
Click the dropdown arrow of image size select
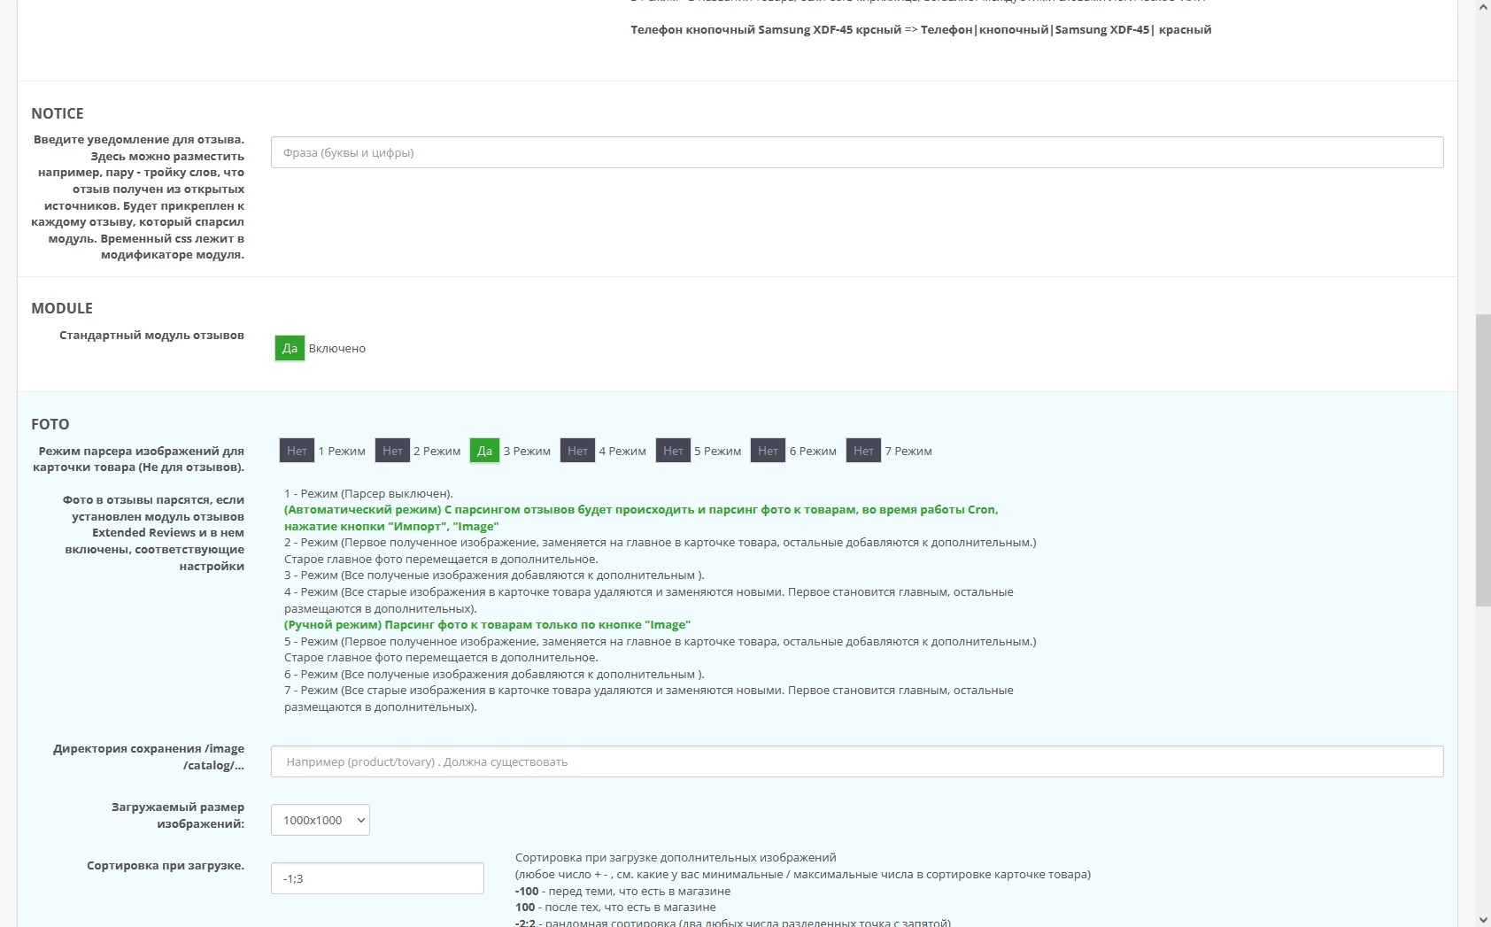pyautogui.click(x=360, y=820)
